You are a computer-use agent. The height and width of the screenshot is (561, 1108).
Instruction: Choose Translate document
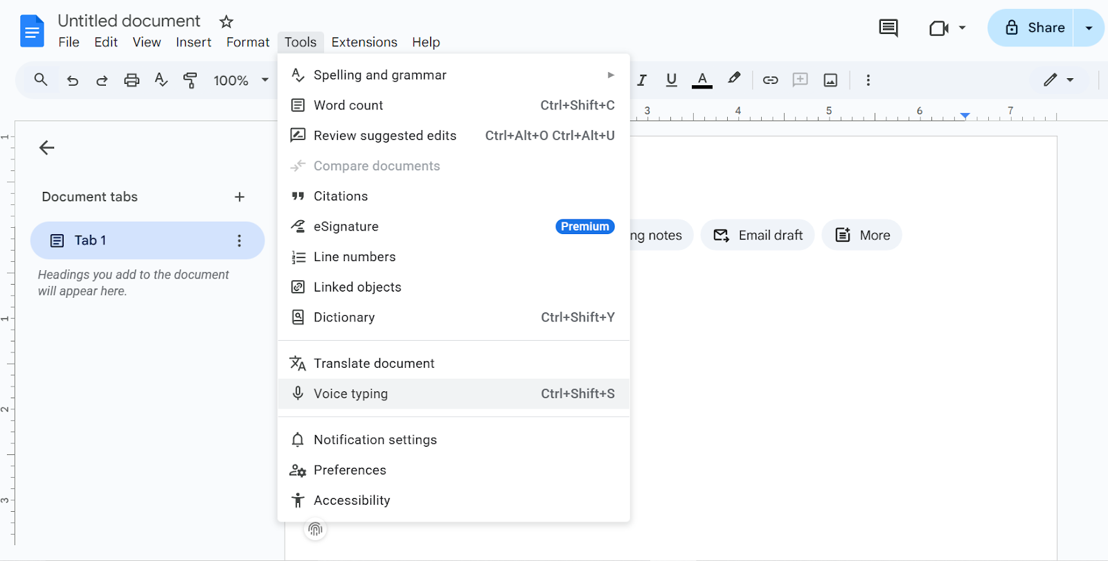[454, 364]
